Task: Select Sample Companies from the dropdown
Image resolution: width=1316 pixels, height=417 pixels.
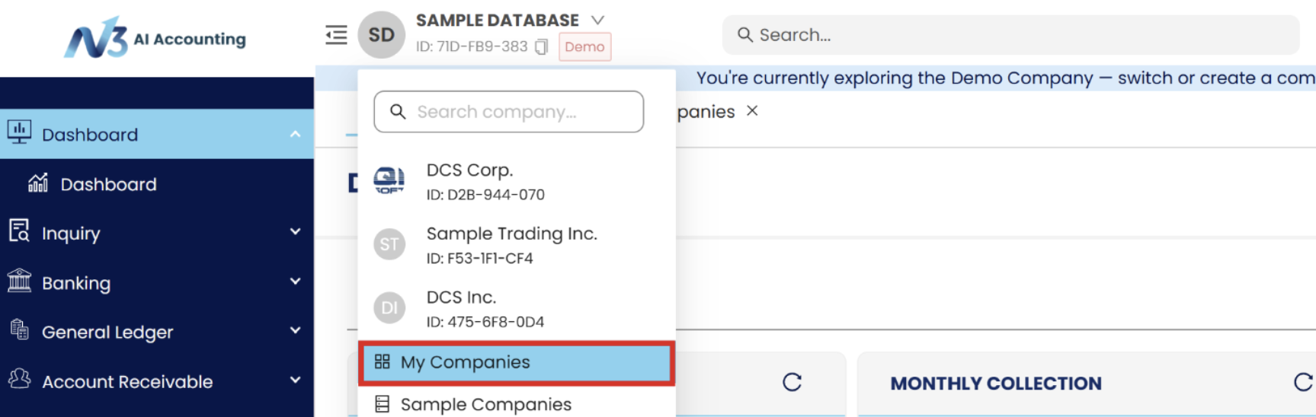Action: click(x=485, y=404)
